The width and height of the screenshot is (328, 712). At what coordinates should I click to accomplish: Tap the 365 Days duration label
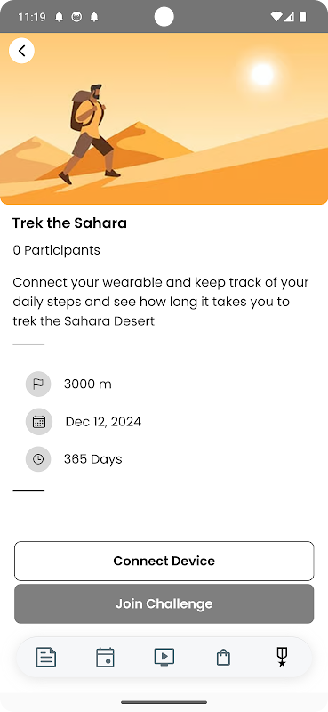click(93, 459)
